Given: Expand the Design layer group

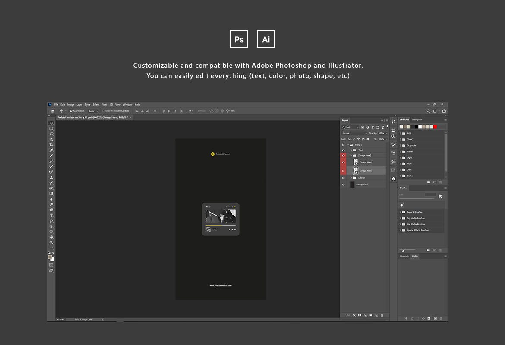Looking at the screenshot, I should point(351,178).
